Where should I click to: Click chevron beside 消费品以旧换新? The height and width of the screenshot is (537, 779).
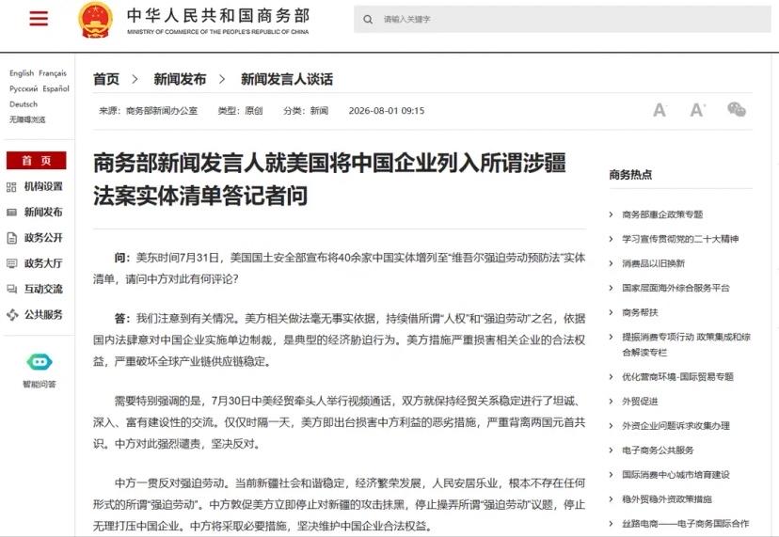pyautogui.click(x=612, y=263)
